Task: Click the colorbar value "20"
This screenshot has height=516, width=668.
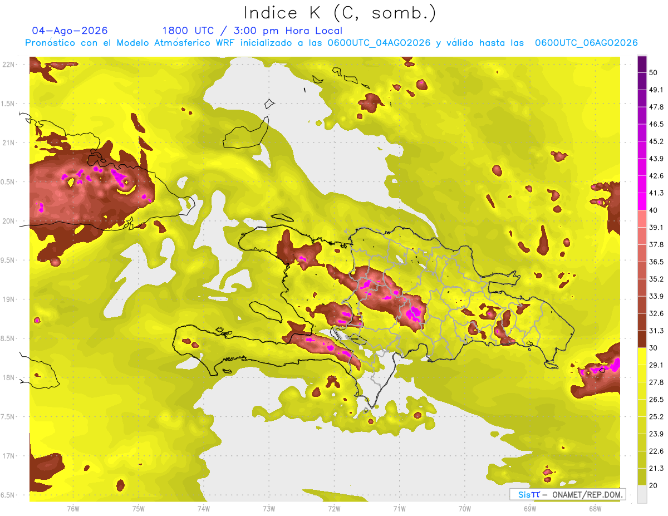Action: tap(654, 485)
